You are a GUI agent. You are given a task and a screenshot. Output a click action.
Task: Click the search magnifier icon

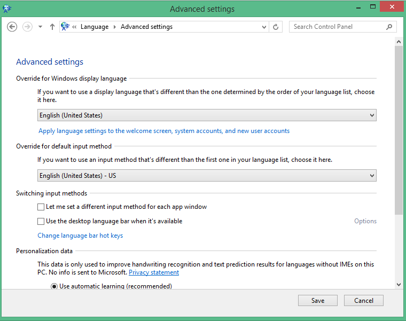tap(389, 27)
